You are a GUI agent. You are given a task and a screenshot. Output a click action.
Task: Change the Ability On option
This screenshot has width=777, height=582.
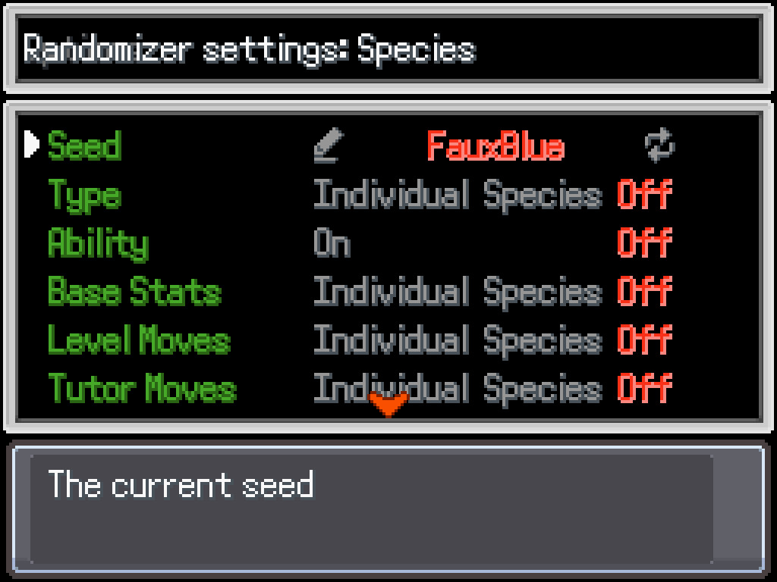click(332, 244)
